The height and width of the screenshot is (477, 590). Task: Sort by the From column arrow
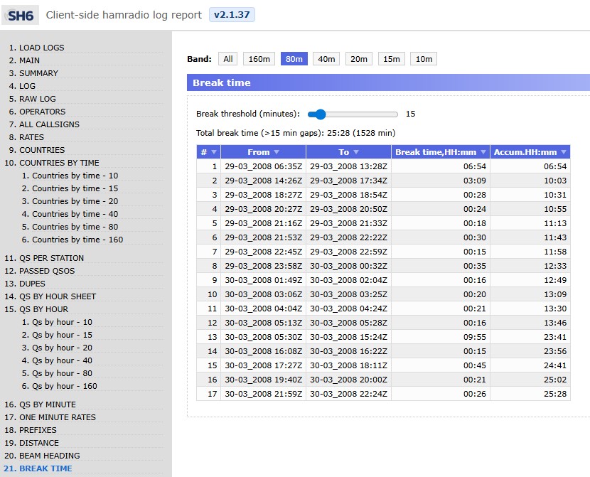click(x=277, y=152)
